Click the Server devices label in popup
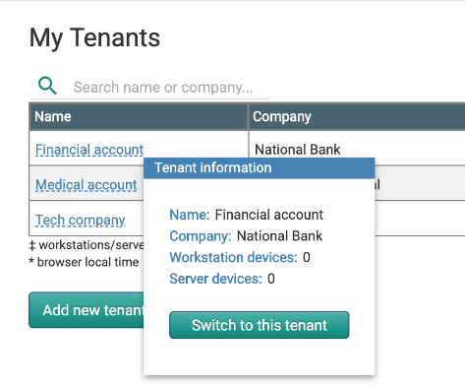 pyautogui.click(x=216, y=279)
